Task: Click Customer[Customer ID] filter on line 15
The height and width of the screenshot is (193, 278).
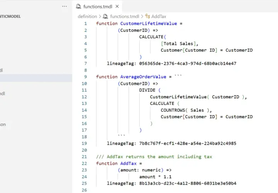Action: point(207,117)
